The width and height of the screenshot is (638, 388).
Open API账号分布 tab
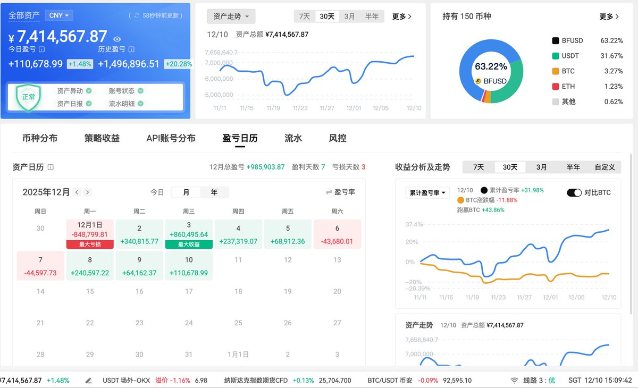[171, 138]
